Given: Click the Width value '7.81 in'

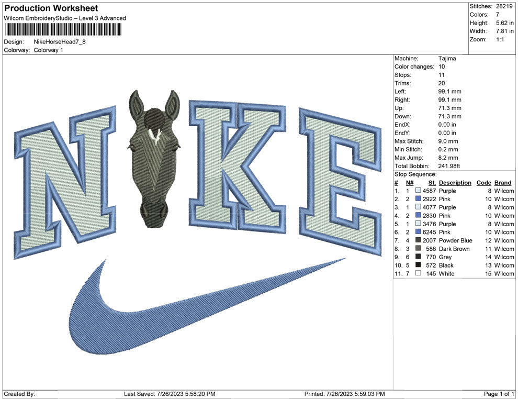Looking at the screenshot, I should 504,31.
